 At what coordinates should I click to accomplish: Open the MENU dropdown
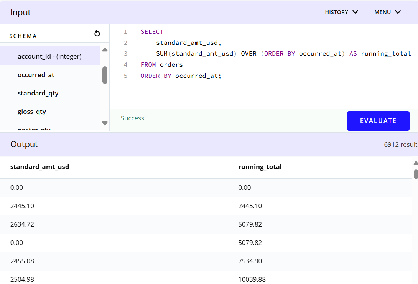tap(387, 12)
